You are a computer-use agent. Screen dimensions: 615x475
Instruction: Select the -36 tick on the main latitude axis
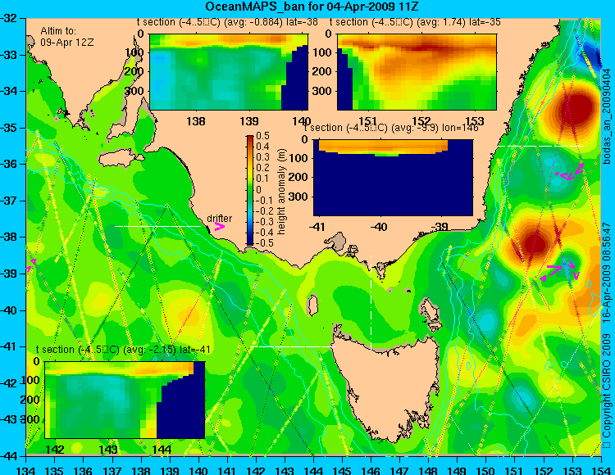(x=9, y=164)
